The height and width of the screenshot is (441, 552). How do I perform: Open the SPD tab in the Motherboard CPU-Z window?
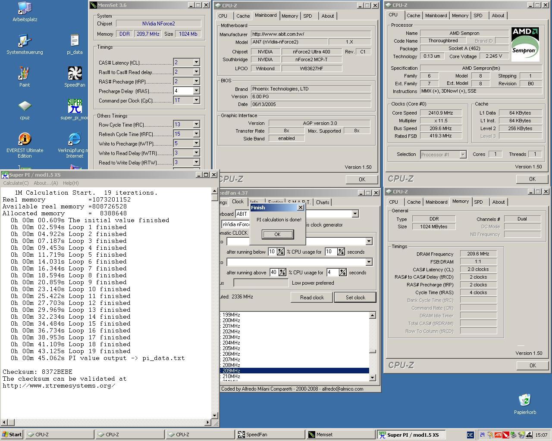307,16
